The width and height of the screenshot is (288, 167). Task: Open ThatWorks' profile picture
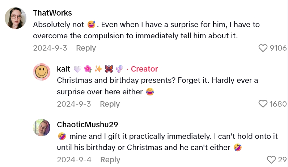pyautogui.click(x=16, y=18)
